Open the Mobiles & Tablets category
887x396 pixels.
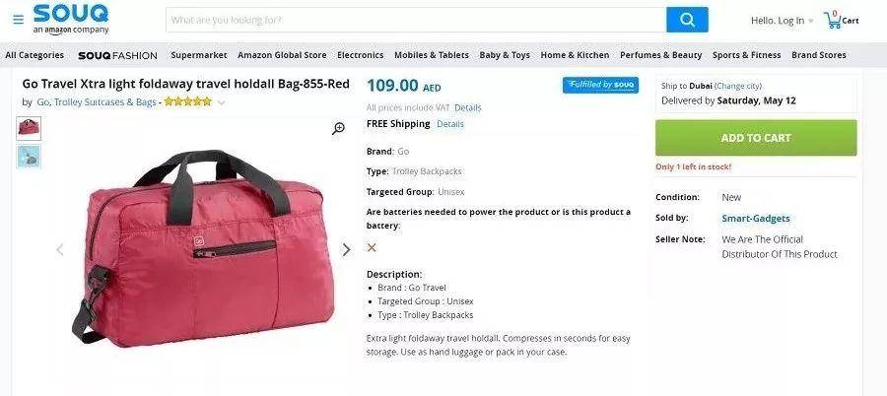click(432, 55)
